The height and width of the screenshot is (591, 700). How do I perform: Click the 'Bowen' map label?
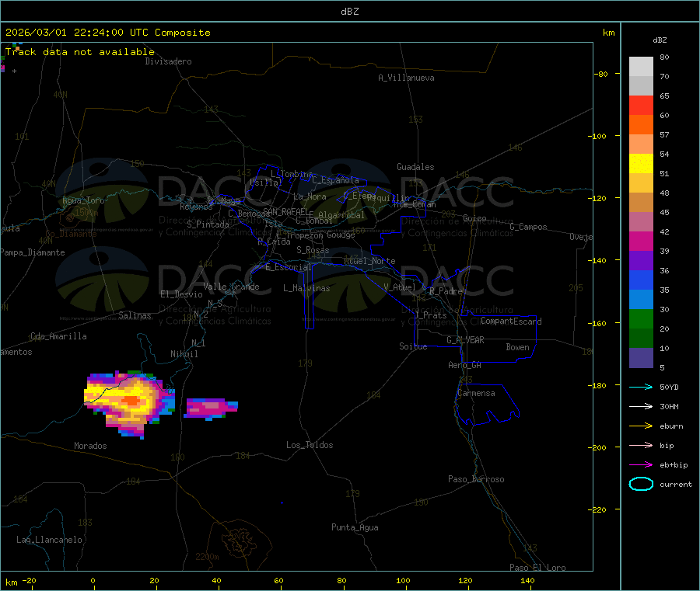518,347
